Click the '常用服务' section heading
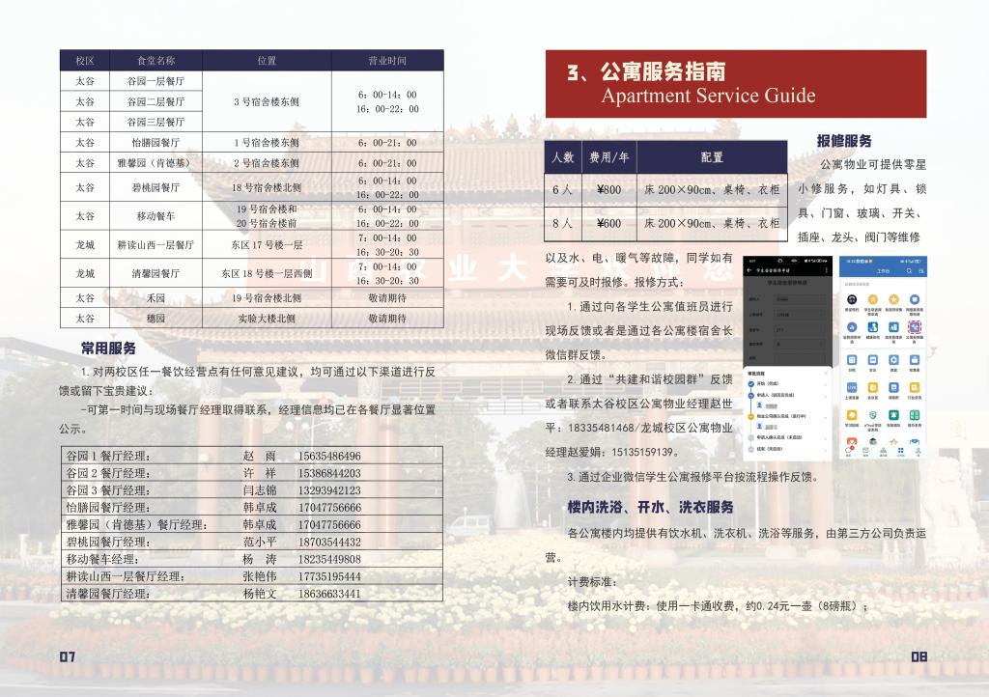This screenshot has width=989, height=697. [108, 348]
